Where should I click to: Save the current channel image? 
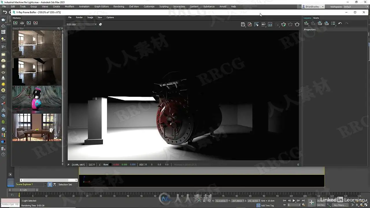click(243, 25)
